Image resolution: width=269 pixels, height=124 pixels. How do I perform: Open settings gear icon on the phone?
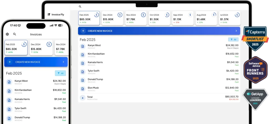(x=7, y=34)
